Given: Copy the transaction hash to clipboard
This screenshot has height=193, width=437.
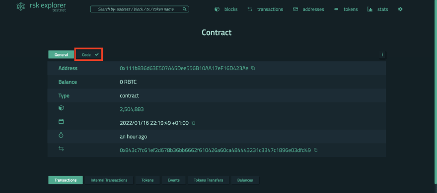Looking at the screenshot, I should [x=315, y=150].
